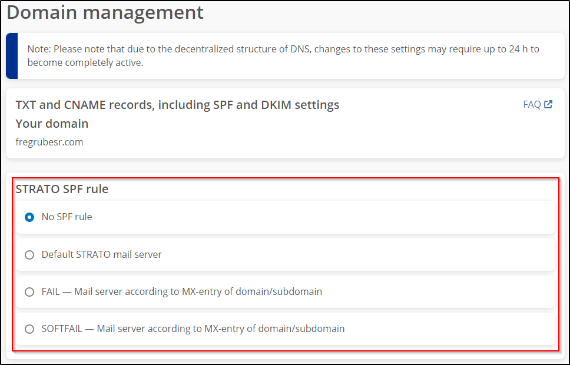Click the "STRATO SPF rule" section heading

pos(62,189)
